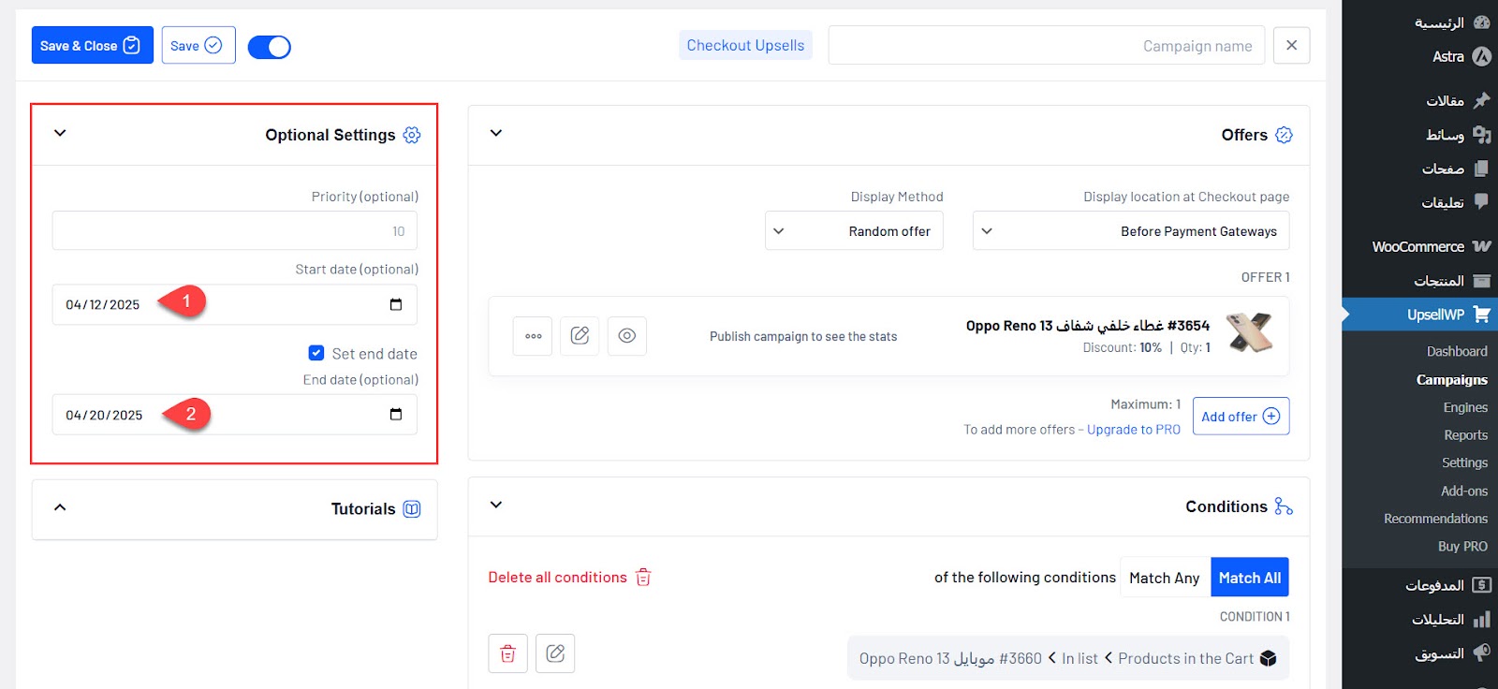The width and height of the screenshot is (1498, 689).
Task: Click the Campaign name input field
Action: pos(1046,46)
